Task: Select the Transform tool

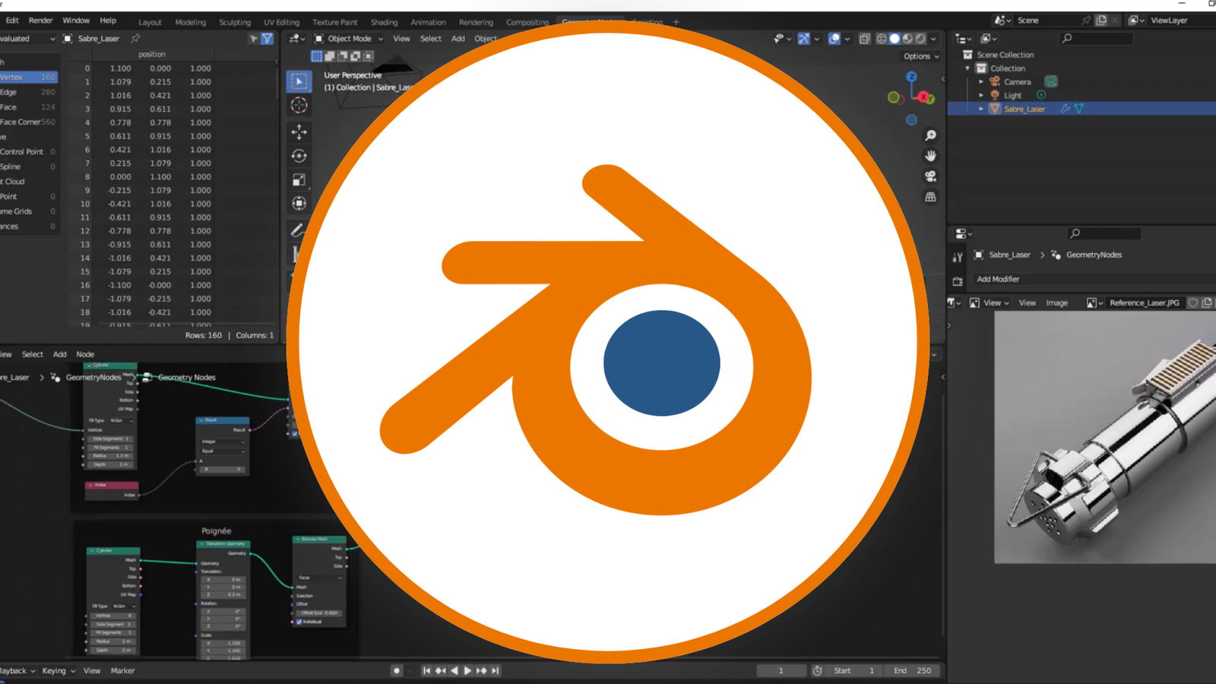Action: coord(299,203)
